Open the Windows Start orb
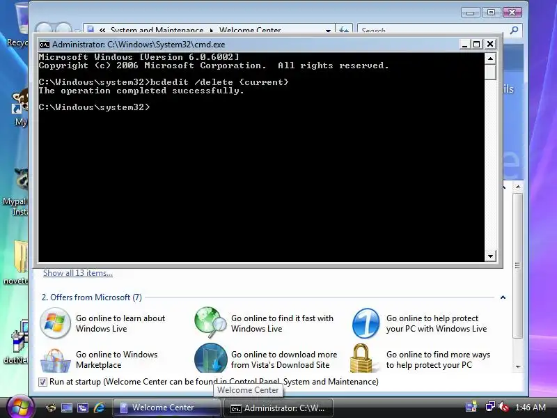 [x=20, y=408]
